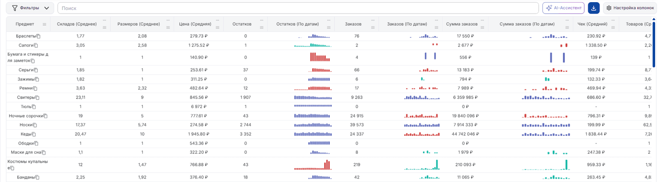This screenshot has height=182, width=659.
Task: Copy the Банданы item name icon
Action: (x=38, y=178)
